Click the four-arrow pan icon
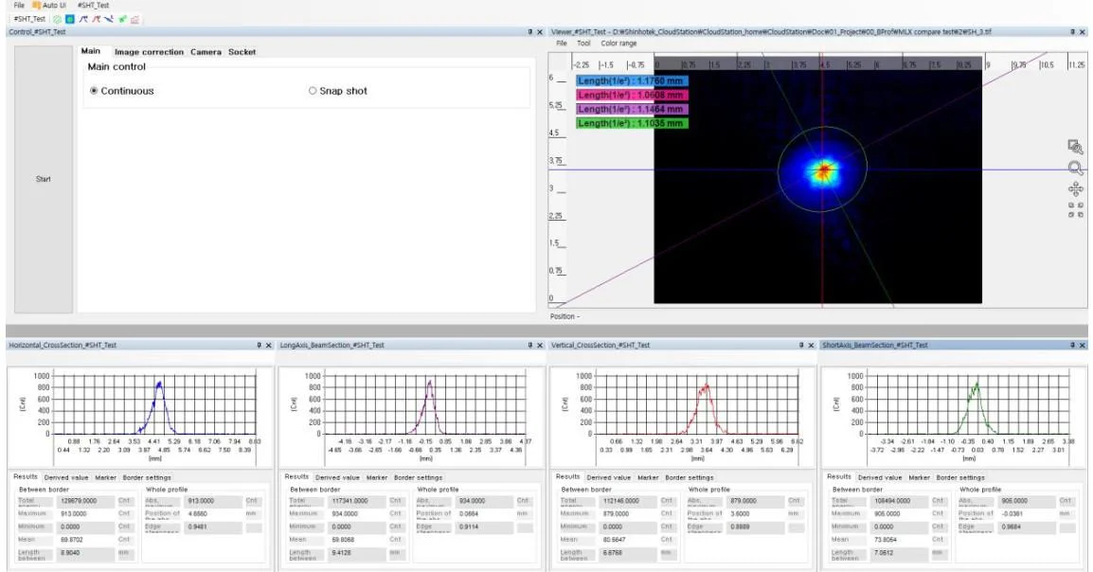The height and width of the screenshot is (572, 1093). 1075,188
